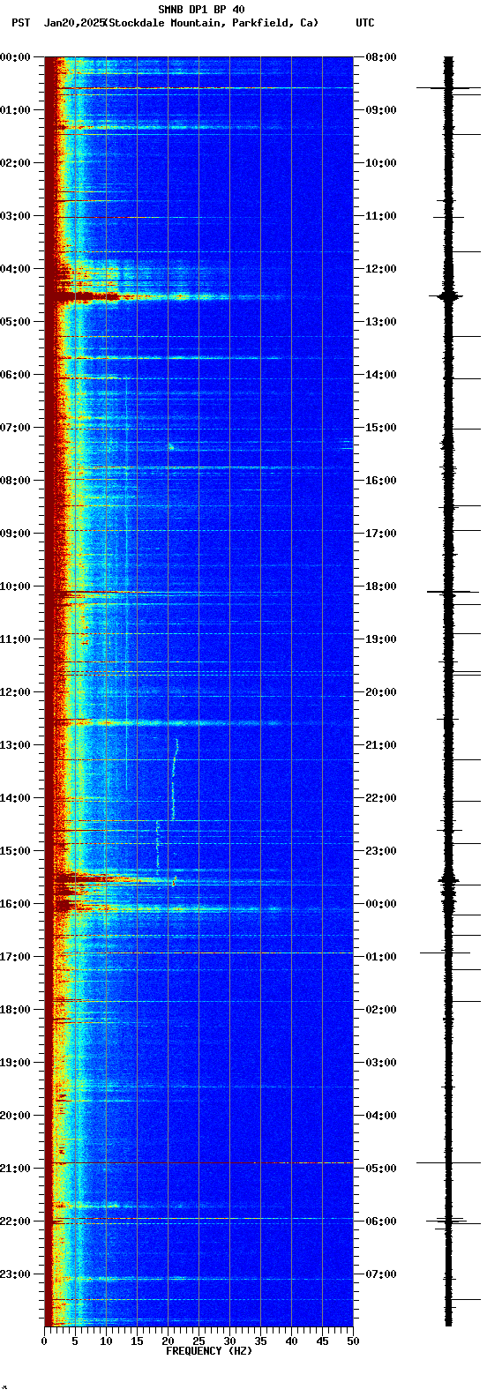This screenshot has height=1397, width=487.
Task: Click "05:00" on the PST time axis
Action: 15,322
